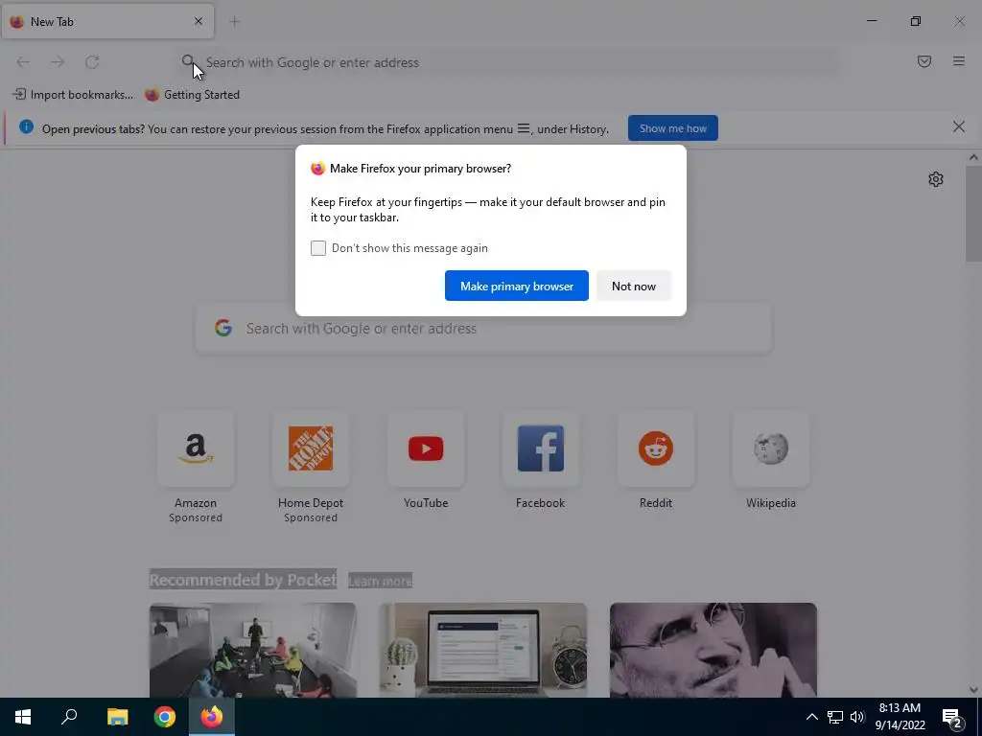Open Import bookmarks bookmark item
The height and width of the screenshot is (736, 982).
tap(73, 95)
